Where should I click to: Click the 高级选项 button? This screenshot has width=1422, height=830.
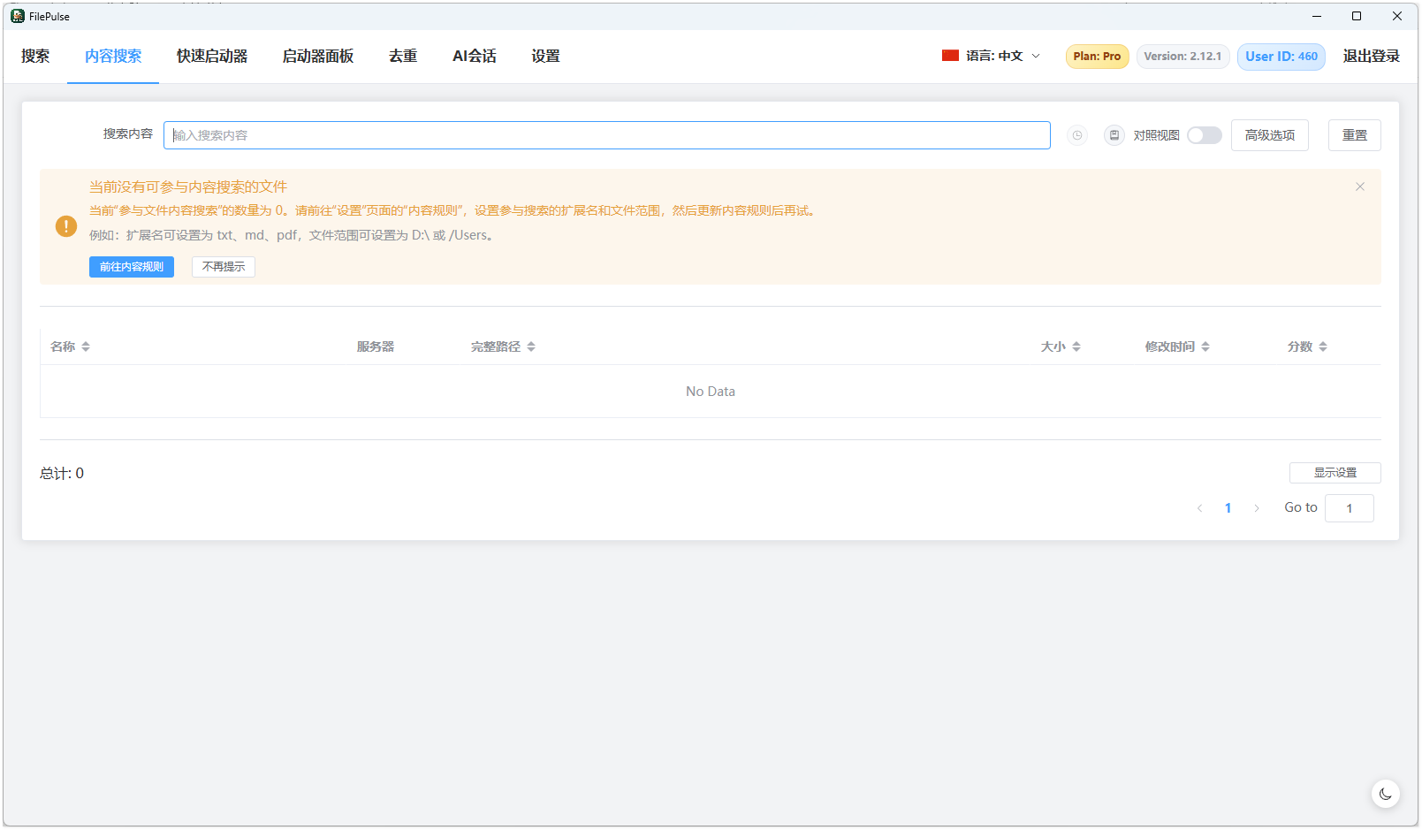[1269, 135]
